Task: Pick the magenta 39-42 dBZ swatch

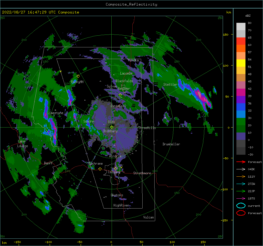Action: pos(241,92)
